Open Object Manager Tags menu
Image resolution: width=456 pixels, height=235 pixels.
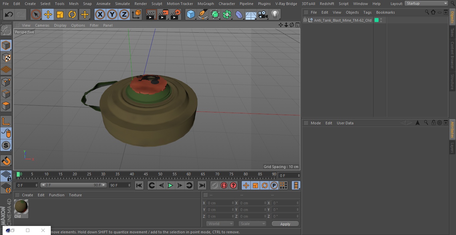pyautogui.click(x=367, y=12)
